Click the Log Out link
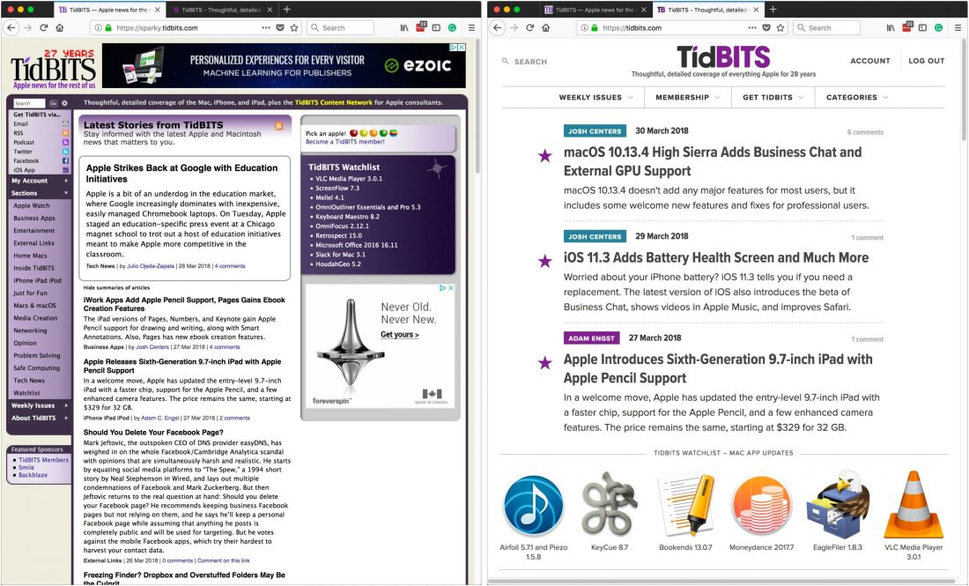This screenshot has width=969, height=586. 926,61
